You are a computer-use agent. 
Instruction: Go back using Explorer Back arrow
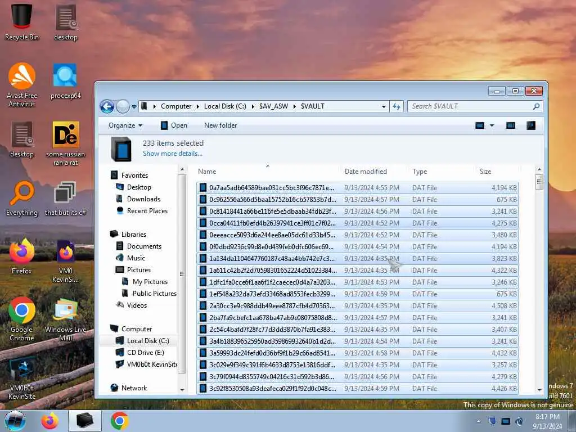[107, 106]
